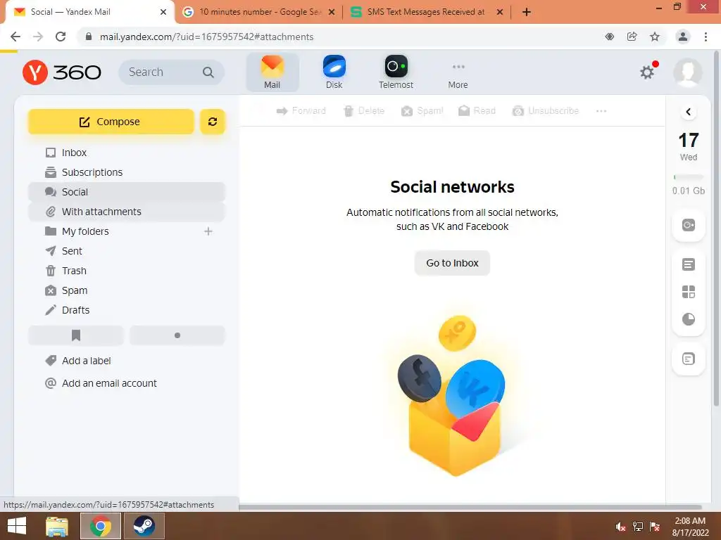This screenshot has width=721, height=540.
Task: Go back in browser history
Action: [15, 37]
